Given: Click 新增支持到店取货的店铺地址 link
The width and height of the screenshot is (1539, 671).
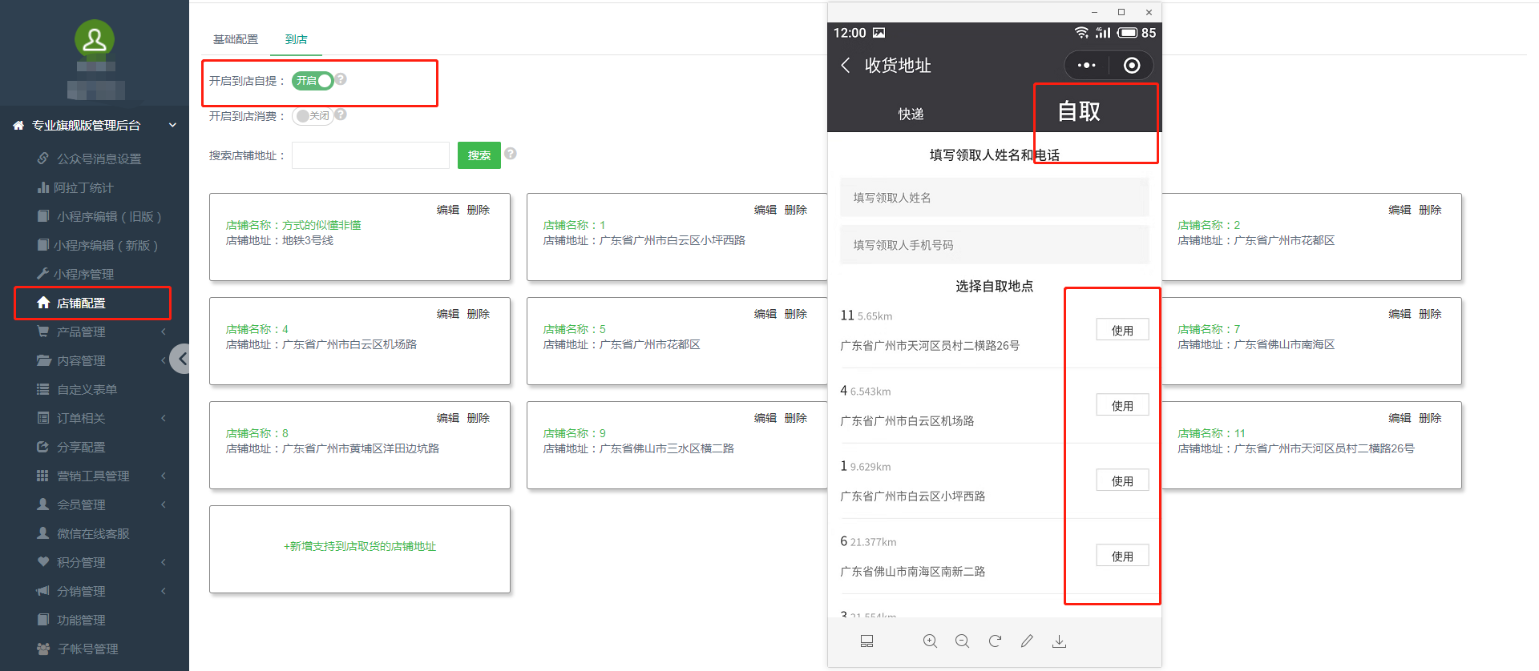Looking at the screenshot, I should tap(360, 546).
